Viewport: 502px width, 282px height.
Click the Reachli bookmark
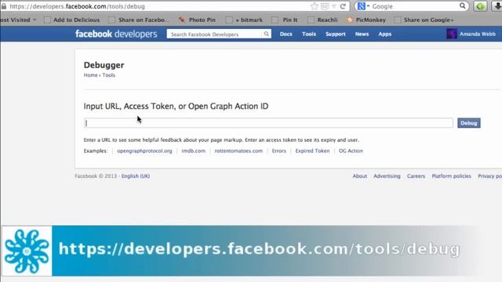point(322,20)
